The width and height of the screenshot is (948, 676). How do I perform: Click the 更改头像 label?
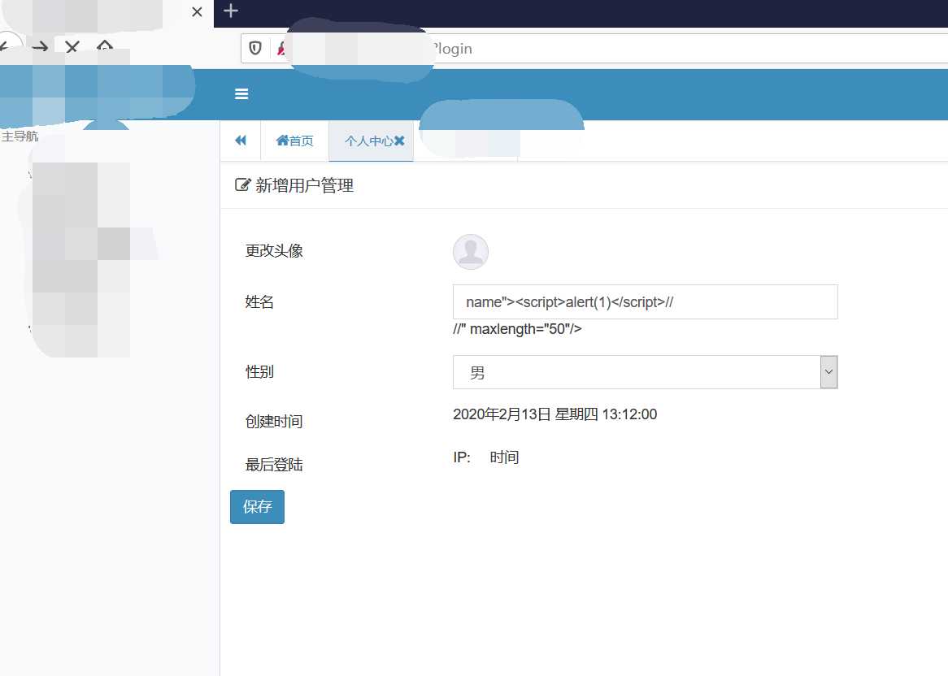coord(274,251)
